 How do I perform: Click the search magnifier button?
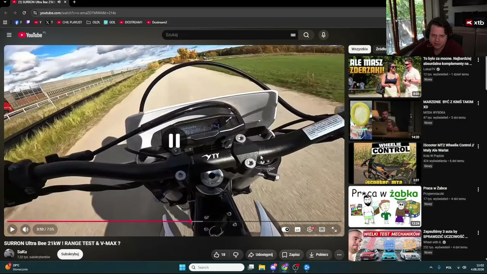[306, 35]
